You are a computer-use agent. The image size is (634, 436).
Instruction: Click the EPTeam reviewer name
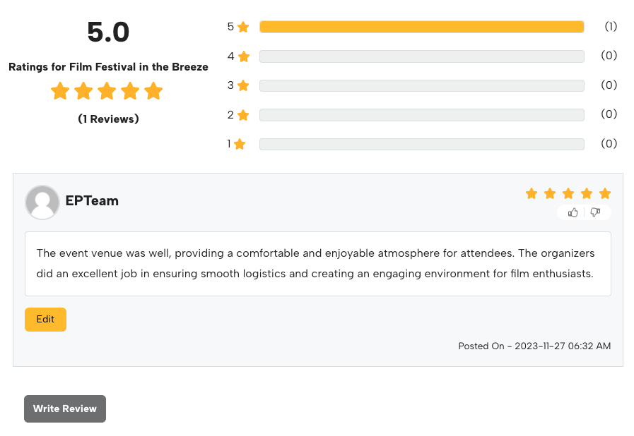(x=92, y=201)
